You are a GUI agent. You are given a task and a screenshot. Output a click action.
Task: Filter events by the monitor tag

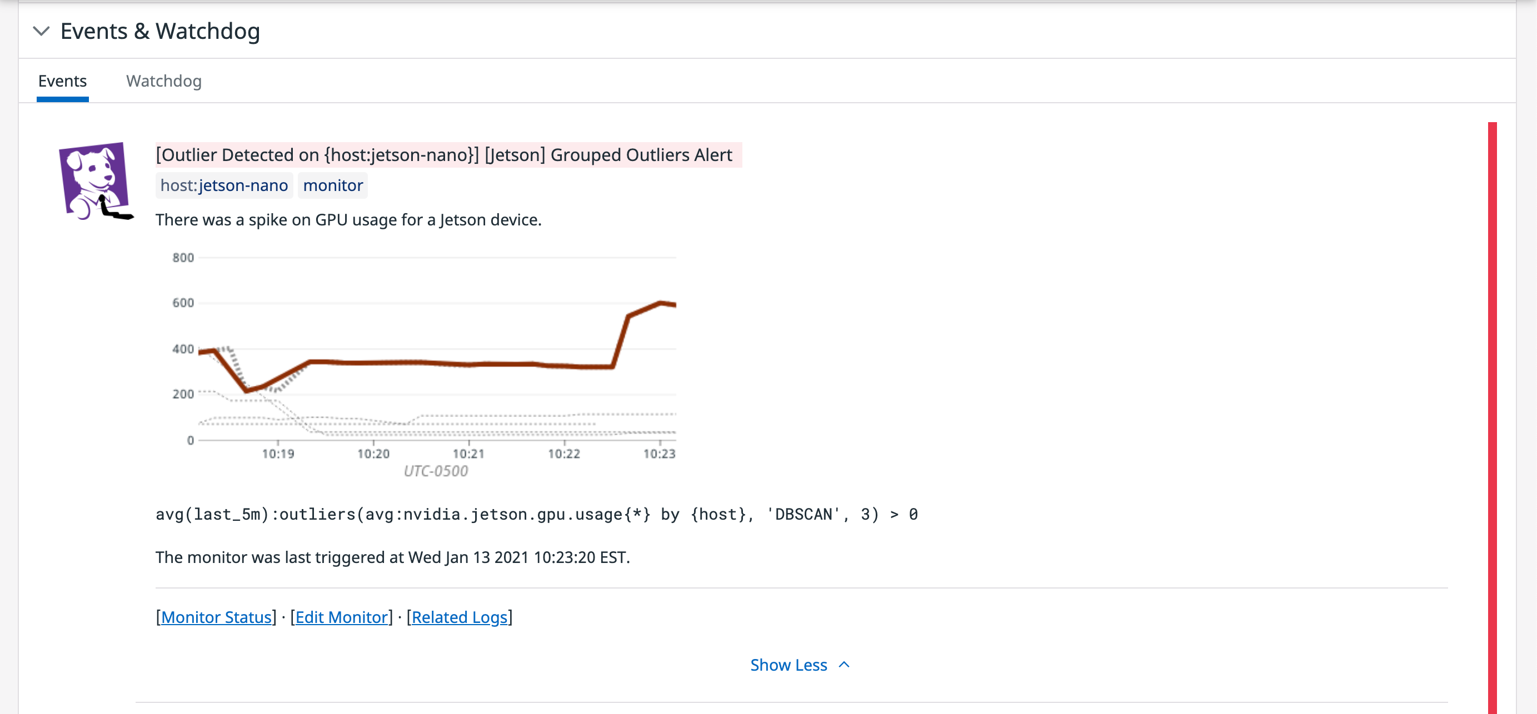[332, 185]
